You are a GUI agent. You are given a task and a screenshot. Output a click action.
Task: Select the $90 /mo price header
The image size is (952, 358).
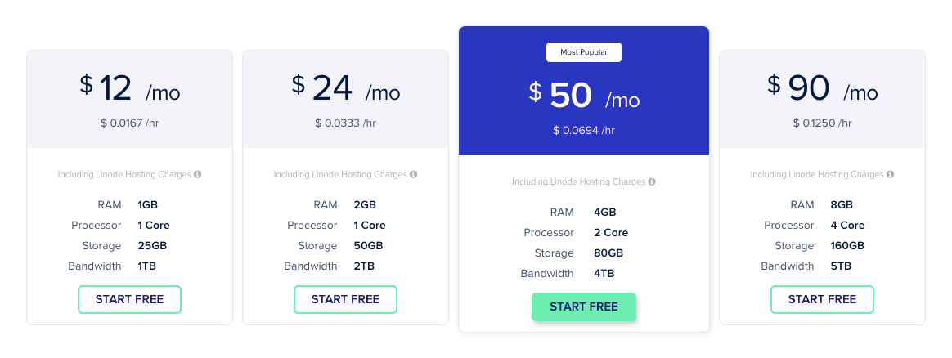pyautogui.click(x=822, y=88)
